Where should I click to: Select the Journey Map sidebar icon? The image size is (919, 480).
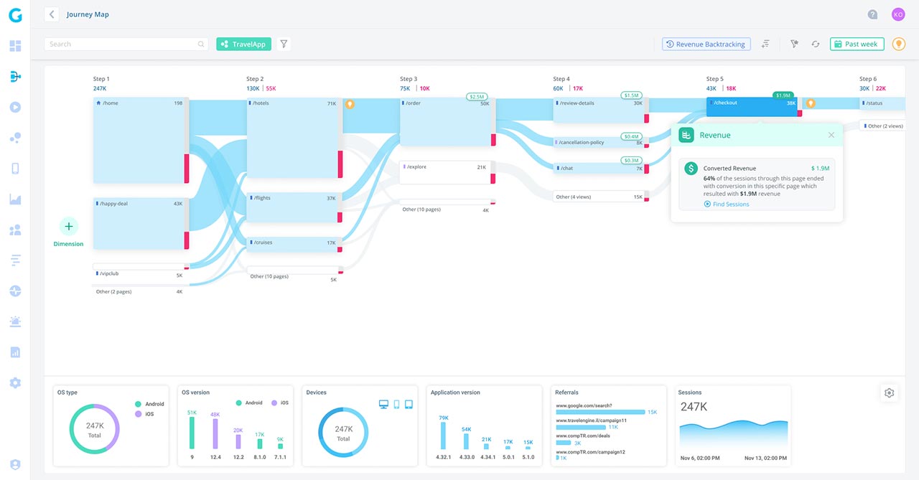[x=15, y=77]
